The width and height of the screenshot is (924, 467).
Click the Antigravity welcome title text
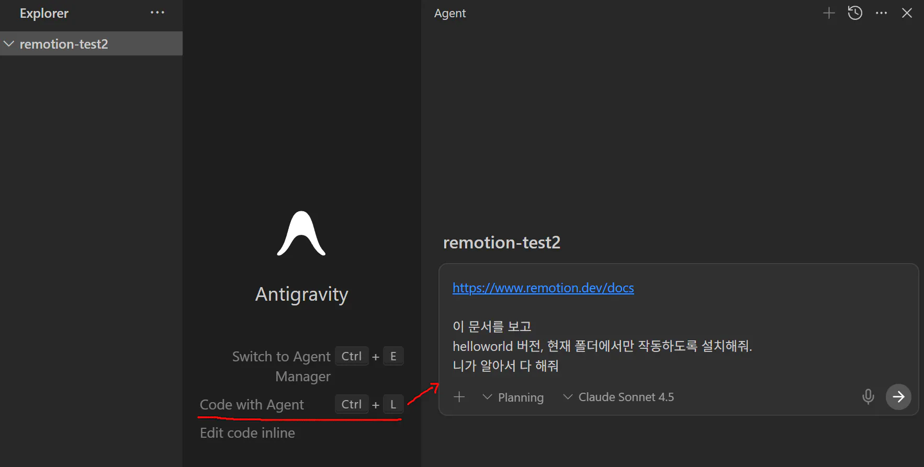[302, 295]
